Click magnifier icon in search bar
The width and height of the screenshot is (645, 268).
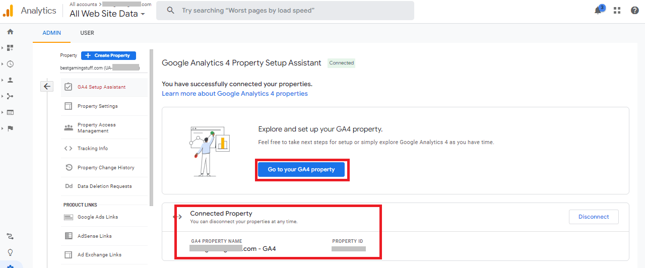(171, 10)
